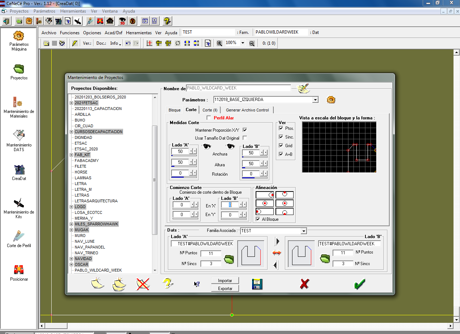This screenshot has height=334, width=460.
Task: Click the left eye icon near Lado 'A'
Action: 207,146
